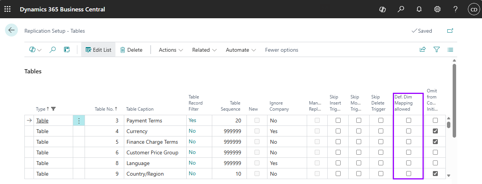Check Omit from Company Init for Payment Terms
The width and height of the screenshot is (482, 184).
pos(435,121)
